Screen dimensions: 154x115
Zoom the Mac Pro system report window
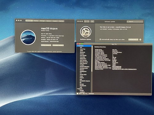[x=82, y=44]
